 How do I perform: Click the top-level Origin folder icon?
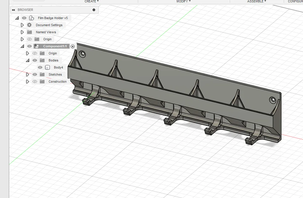tap(37, 39)
